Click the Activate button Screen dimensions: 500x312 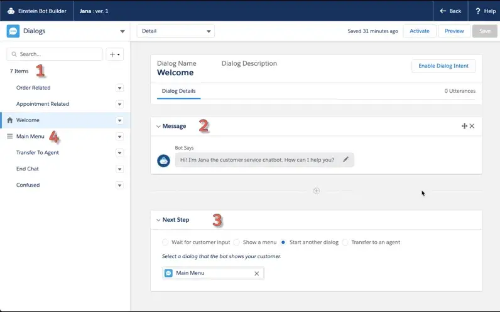[x=419, y=31]
